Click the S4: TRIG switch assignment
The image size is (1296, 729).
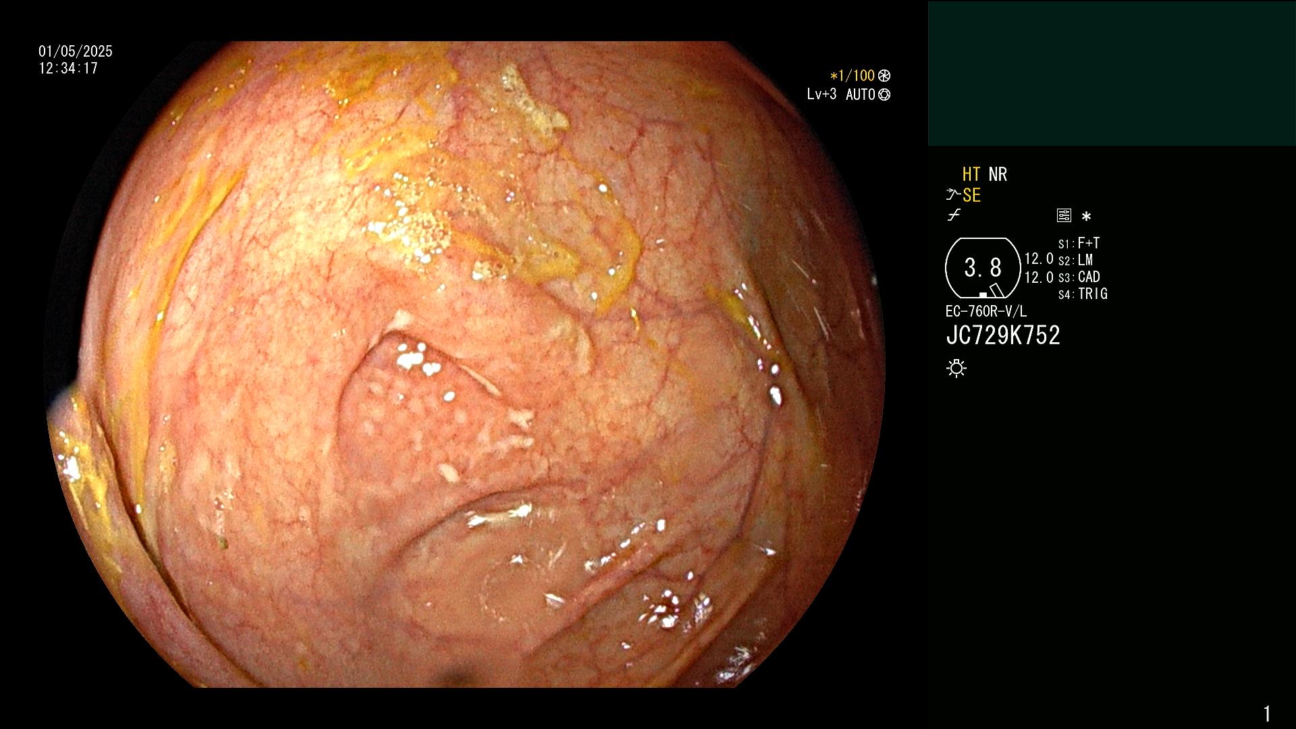[1083, 294]
